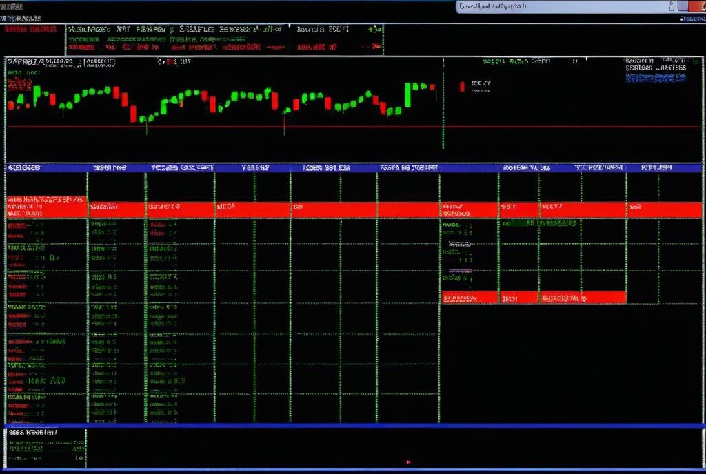This screenshot has width=706, height=474.
Task: Open the blue link text in chart's upper-right corner
Action: click(656, 78)
